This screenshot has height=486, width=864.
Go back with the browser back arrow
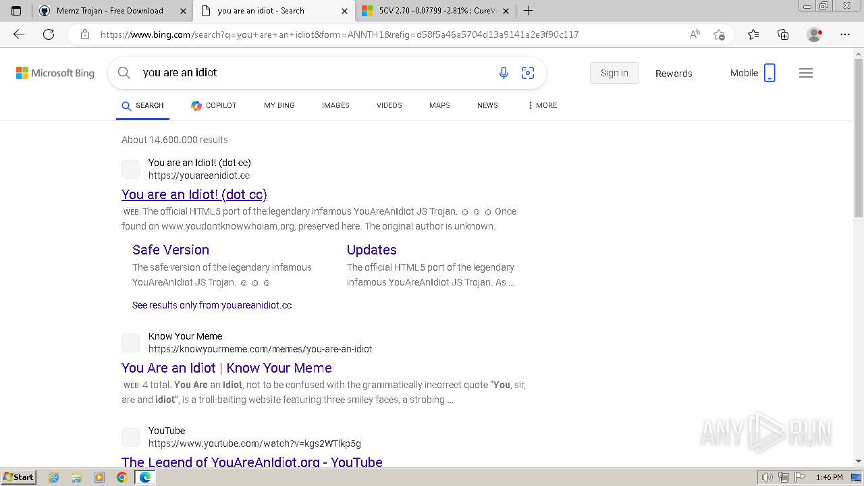coord(19,34)
